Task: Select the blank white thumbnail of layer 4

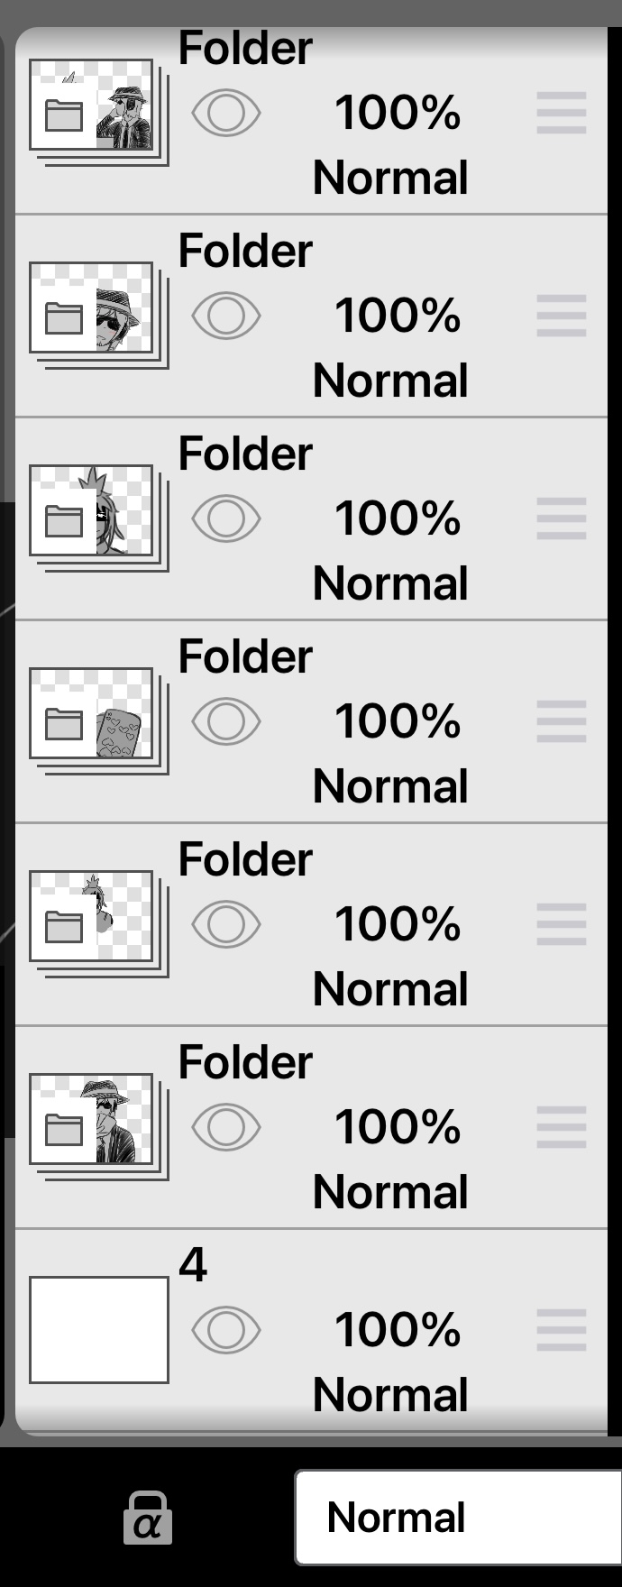Action: (x=99, y=1330)
